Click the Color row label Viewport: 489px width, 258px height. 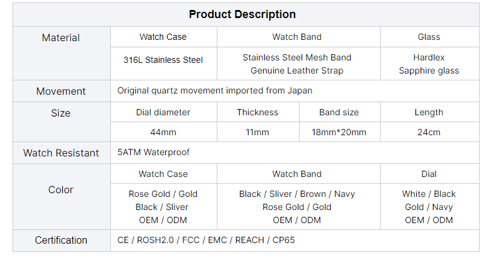coord(61,189)
